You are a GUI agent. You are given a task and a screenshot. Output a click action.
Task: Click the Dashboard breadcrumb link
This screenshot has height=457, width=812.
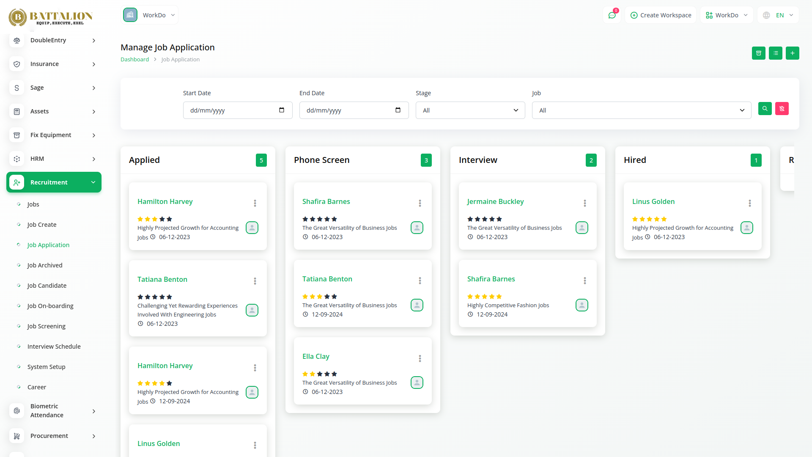tap(134, 60)
